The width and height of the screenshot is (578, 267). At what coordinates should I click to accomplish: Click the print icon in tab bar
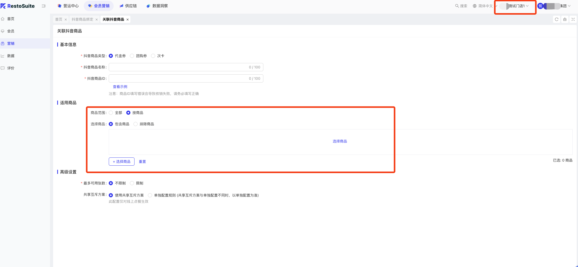(x=565, y=19)
